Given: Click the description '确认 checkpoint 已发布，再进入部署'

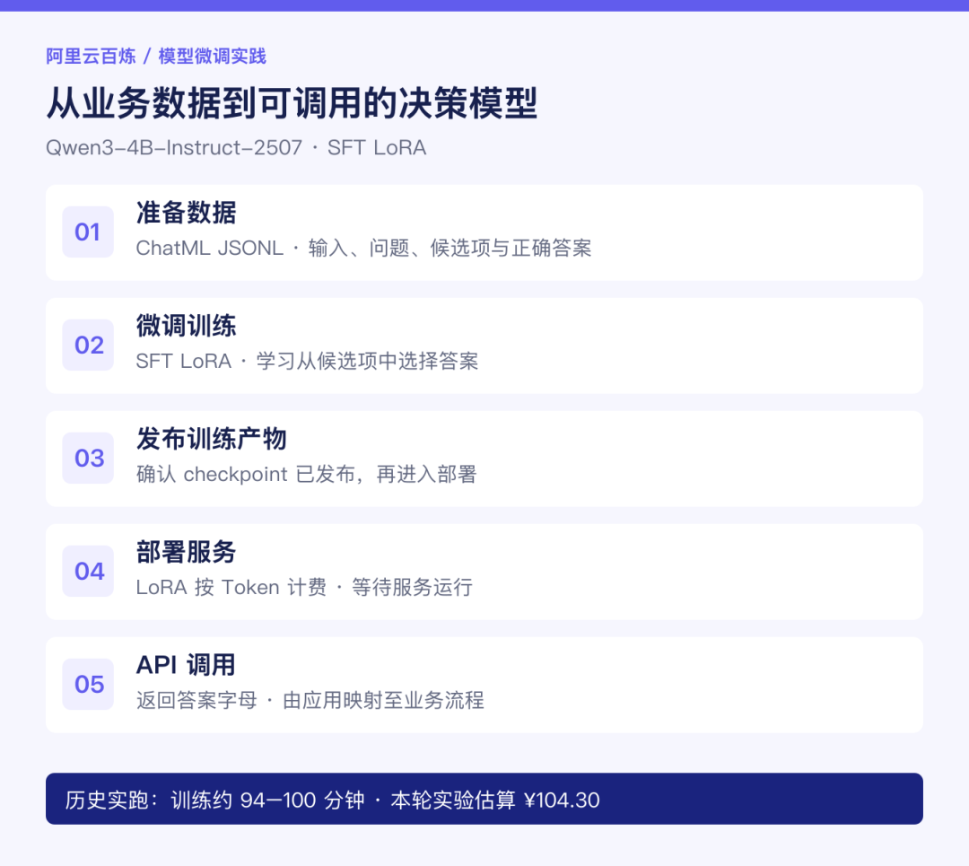Looking at the screenshot, I should point(307,474).
